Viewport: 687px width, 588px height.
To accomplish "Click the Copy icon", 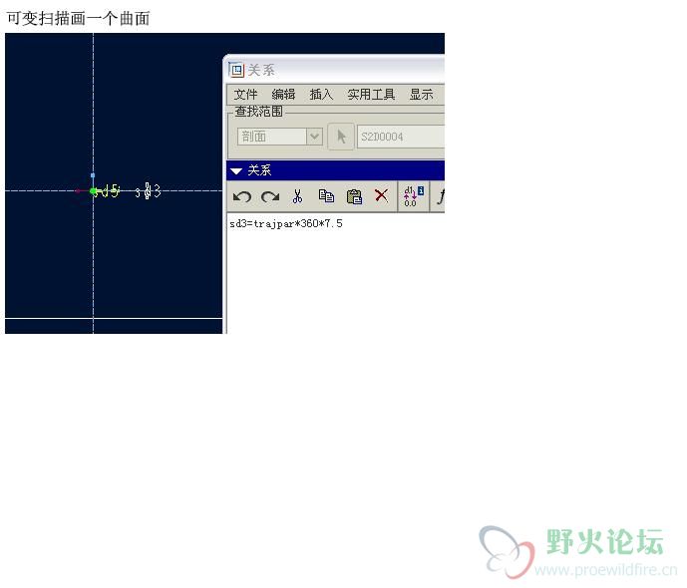I will pyautogui.click(x=326, y=196).
